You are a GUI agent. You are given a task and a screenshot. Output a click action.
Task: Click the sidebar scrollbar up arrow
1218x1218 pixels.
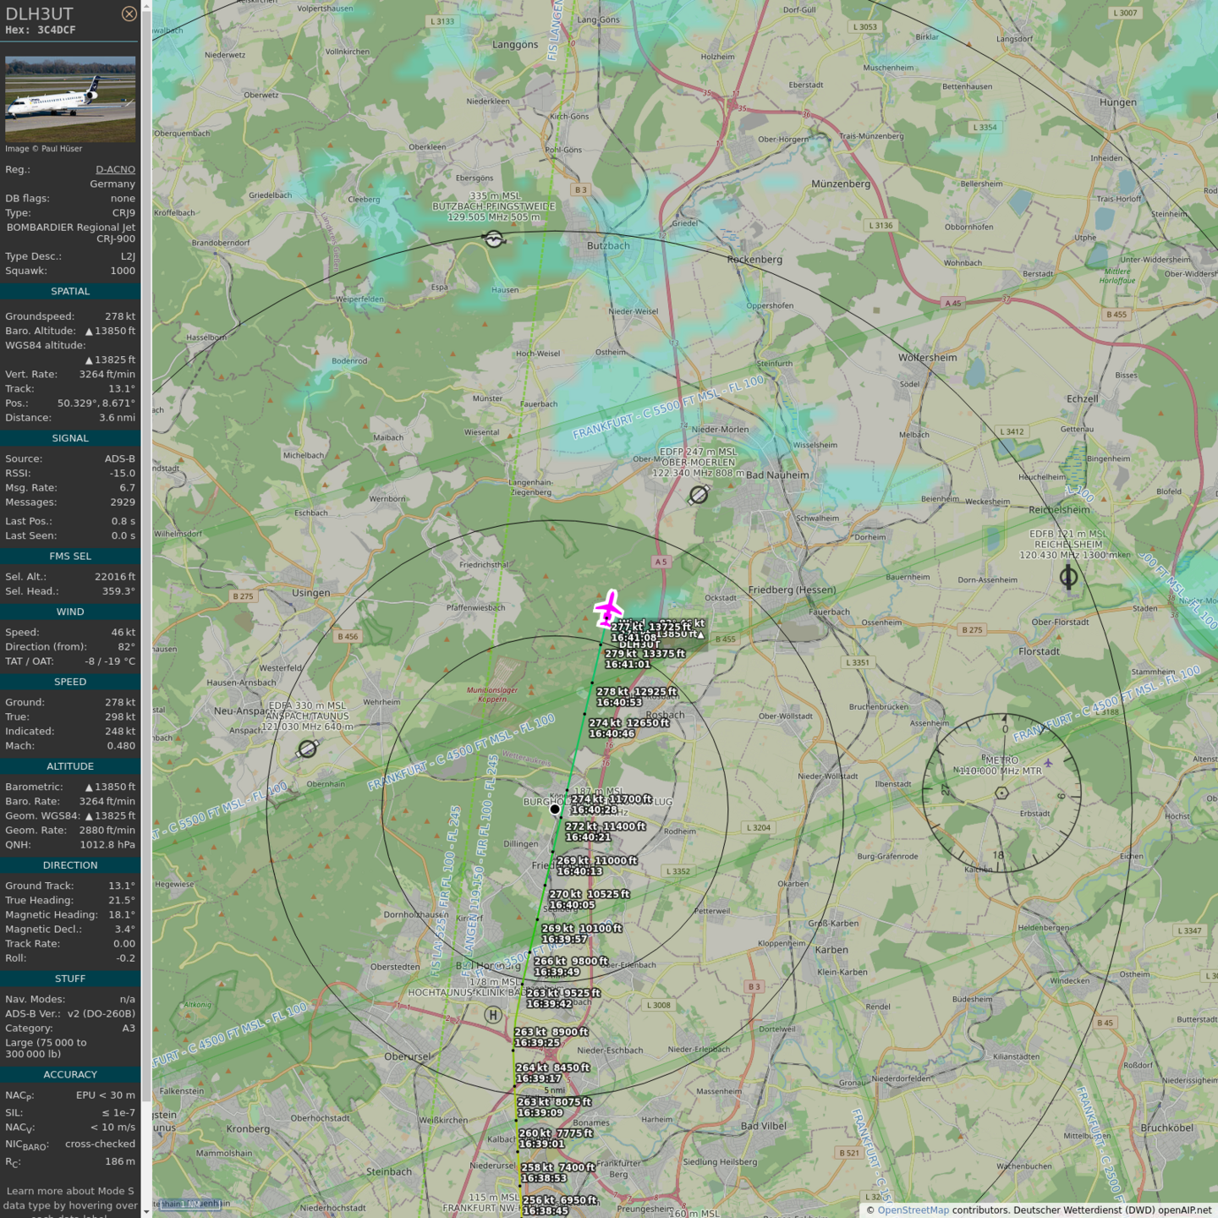click(x=146, y=6)
